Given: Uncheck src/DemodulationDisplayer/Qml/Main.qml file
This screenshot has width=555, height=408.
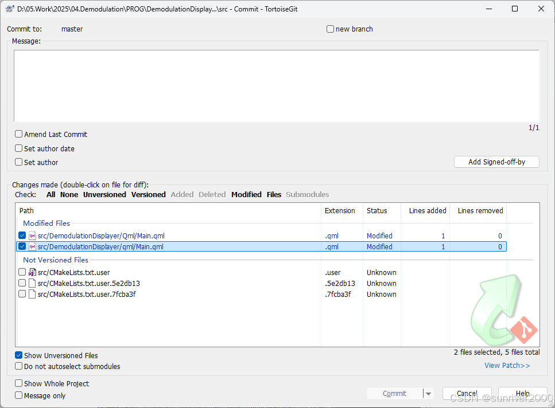Looking at the screenshot, I should pos(22,236).
